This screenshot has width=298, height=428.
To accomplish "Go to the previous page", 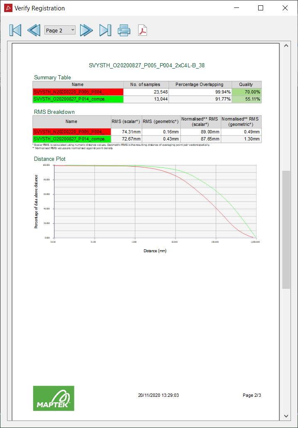I will coord(34,30).
